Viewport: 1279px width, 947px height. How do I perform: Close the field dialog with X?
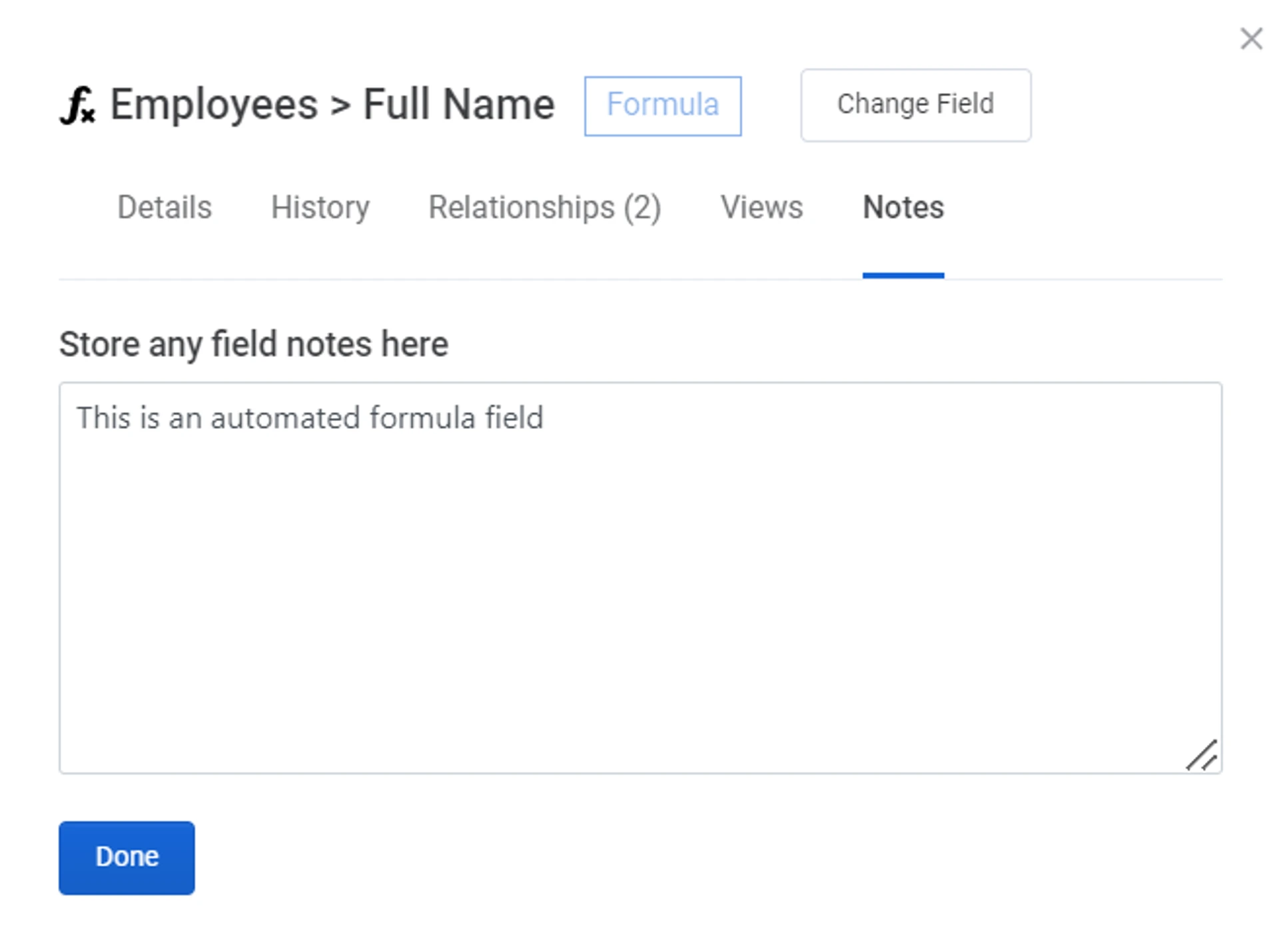[1251, 39]
